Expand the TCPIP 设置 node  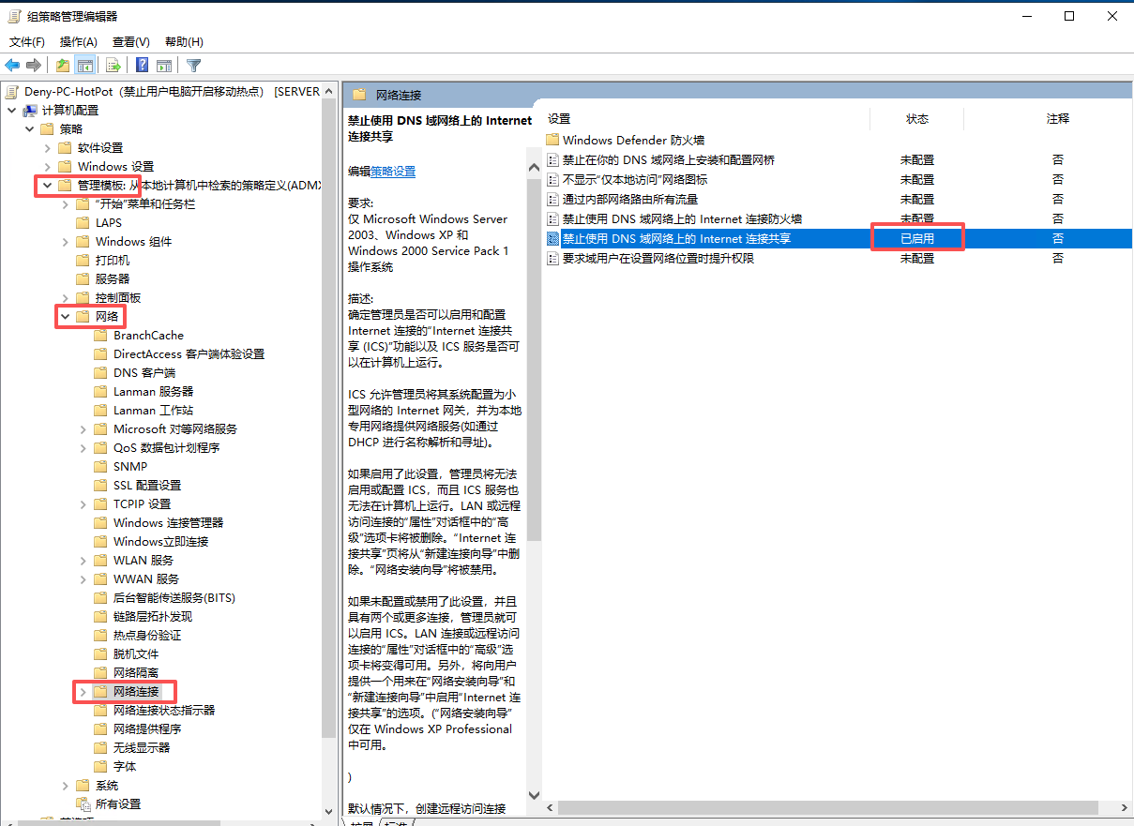click(83, 503)
